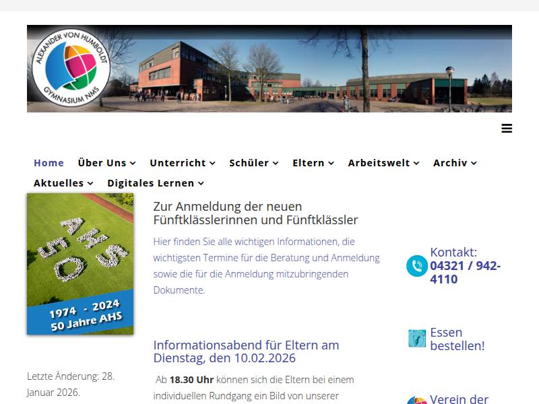Open the Archiv menu
This screenshot has height=404, width=539.
click(455, 163)
